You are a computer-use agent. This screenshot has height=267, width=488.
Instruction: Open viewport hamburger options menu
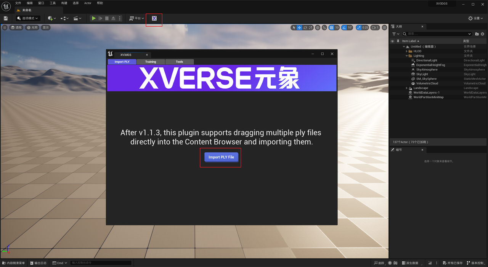(5, 27)
